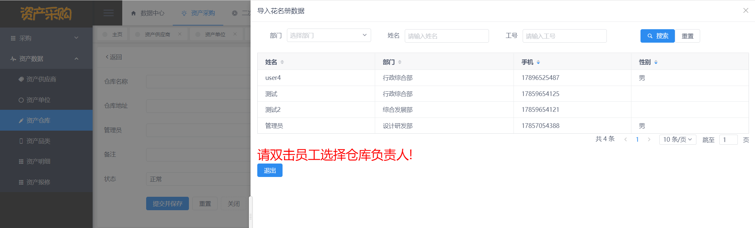
Task: Click the 资产采购 logo
Action: coord(46,14)
